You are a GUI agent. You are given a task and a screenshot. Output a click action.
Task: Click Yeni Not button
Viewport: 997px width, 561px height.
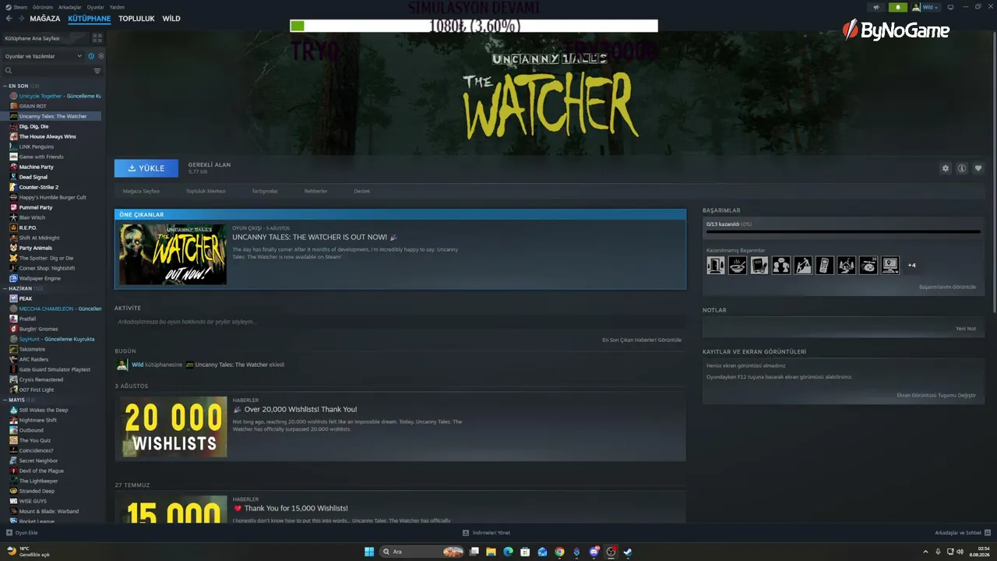coord(966,329)
